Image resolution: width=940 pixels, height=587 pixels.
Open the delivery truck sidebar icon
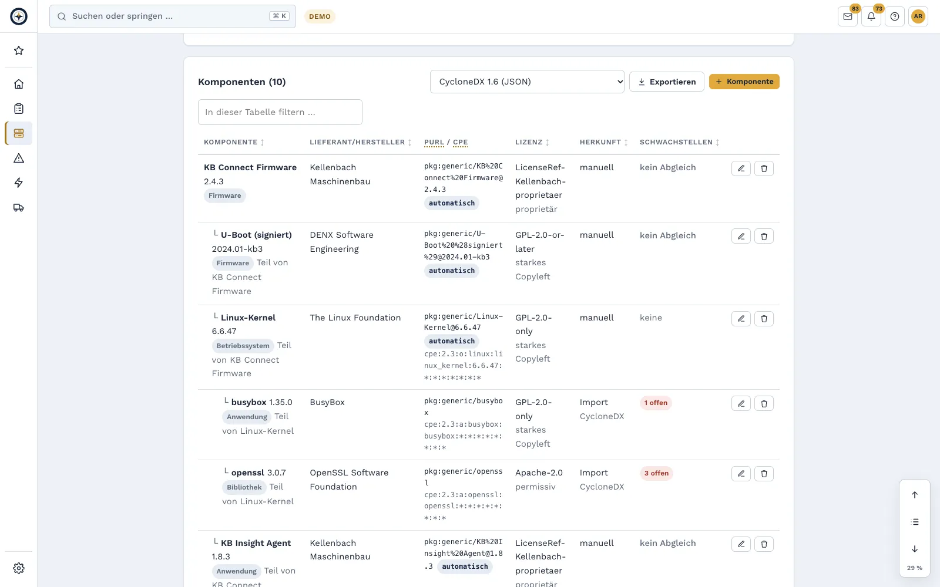click(x=19, y=207)
